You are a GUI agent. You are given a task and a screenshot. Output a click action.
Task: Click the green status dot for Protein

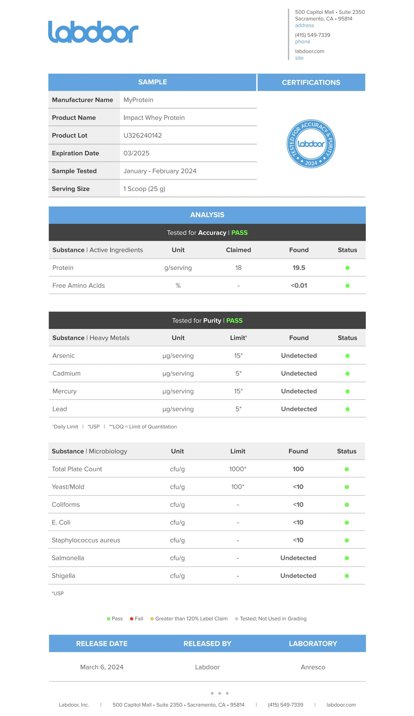[347, 268]
